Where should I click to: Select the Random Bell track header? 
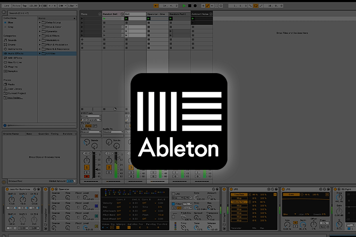(113, 14)
